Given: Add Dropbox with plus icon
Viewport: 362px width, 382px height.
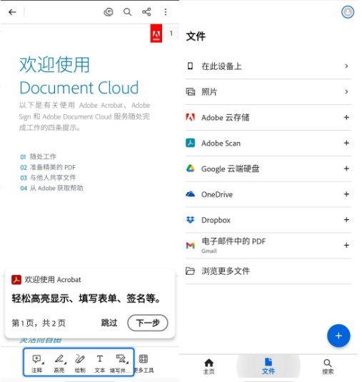Looking at the screenshot, I should 346,220.
